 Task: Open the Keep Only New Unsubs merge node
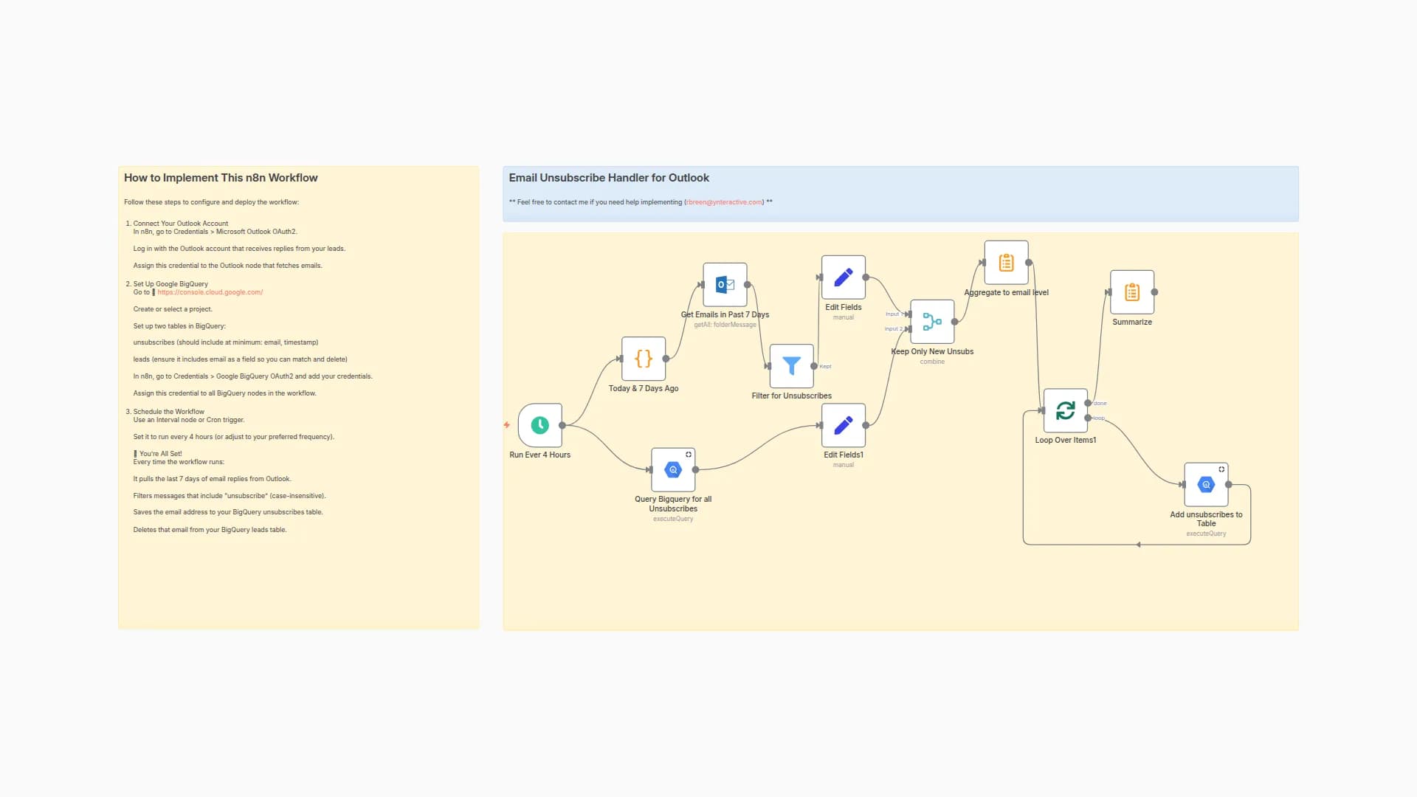coord(931,322)
